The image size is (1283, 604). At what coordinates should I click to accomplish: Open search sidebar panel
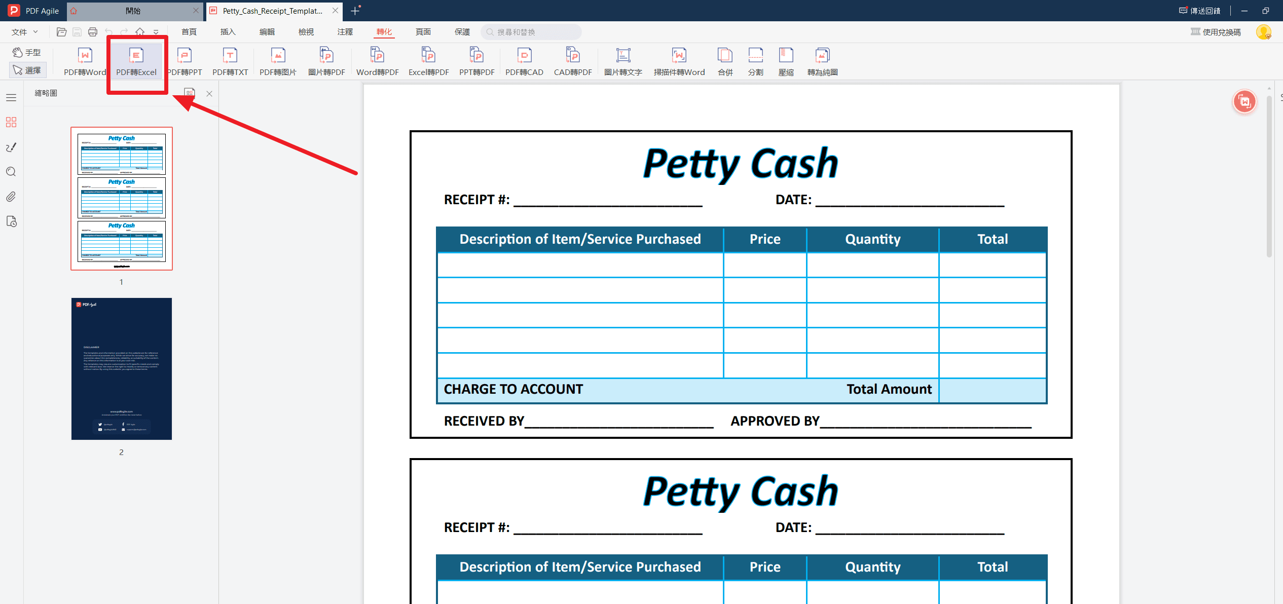pos(11,172)
